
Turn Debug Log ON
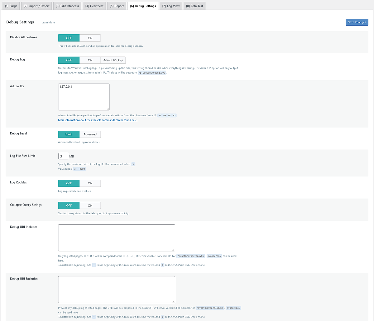click(x=90, y=60)
